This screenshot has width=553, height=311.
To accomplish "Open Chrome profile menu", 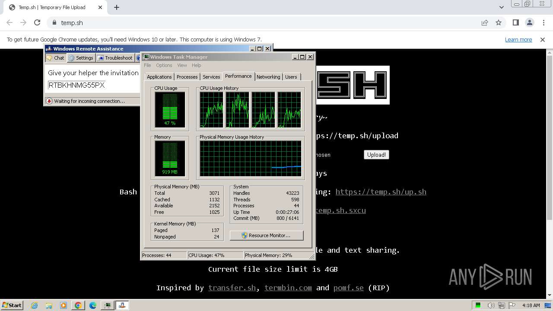I will click(x=529, y=23).
